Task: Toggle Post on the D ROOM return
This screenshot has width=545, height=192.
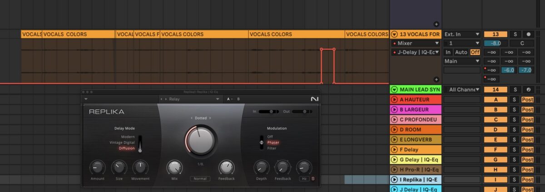Action: click(x=527, y=129)
